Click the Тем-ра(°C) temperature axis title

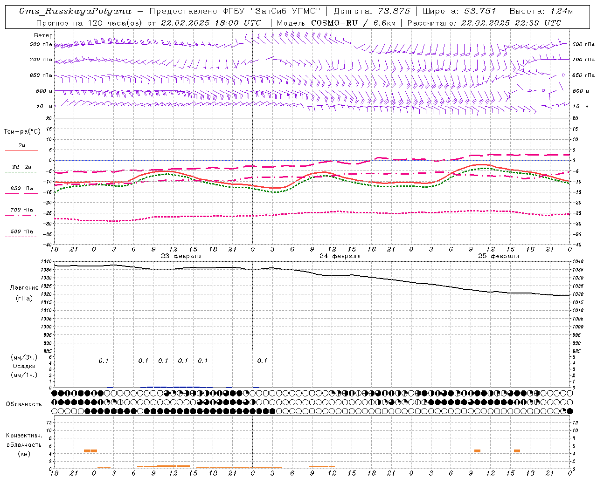click(x=22, y=132)
